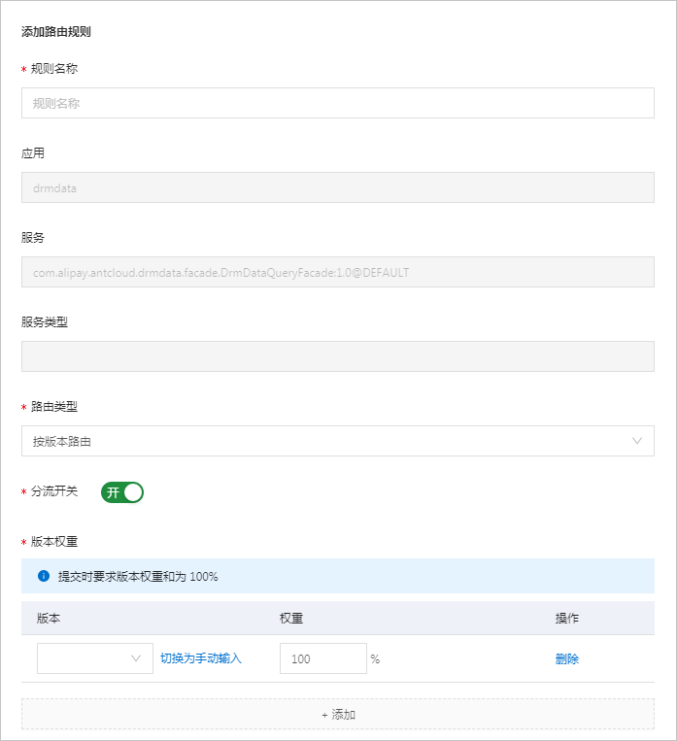Click the 服务 label above the facade field

pyautogui.click(x=33, y=237)
